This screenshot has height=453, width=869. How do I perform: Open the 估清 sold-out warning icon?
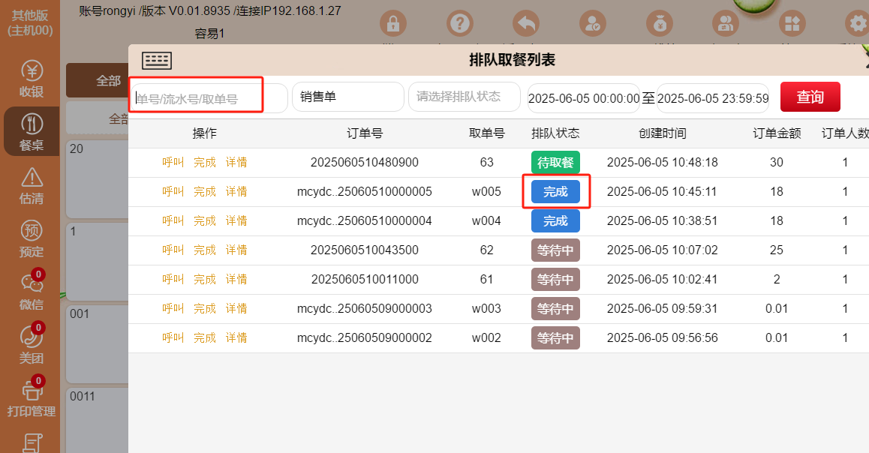(32, 185)
